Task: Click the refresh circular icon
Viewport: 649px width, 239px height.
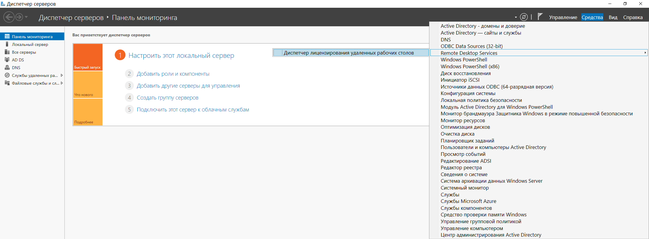Action: tap(524, 17)
